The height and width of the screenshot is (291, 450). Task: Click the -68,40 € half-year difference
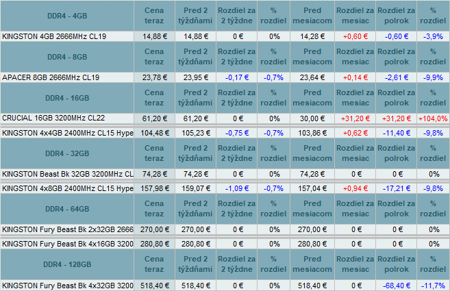click(397, 286)
